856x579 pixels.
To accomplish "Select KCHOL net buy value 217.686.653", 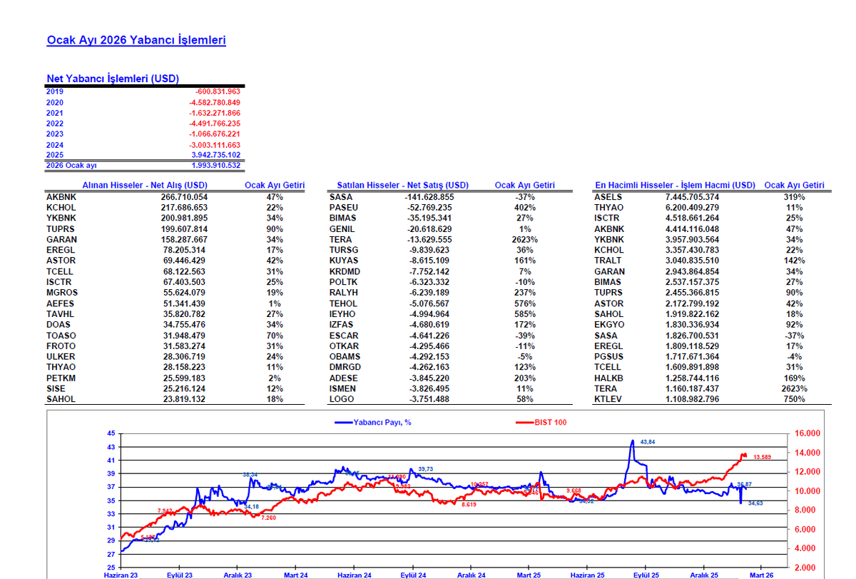I will (185, 207).
